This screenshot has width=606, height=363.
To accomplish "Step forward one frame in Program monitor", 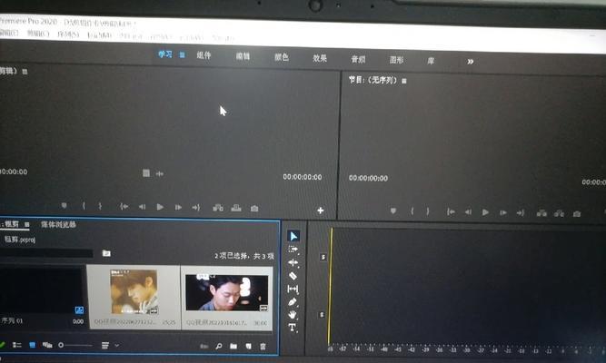I will pos(503,212).
